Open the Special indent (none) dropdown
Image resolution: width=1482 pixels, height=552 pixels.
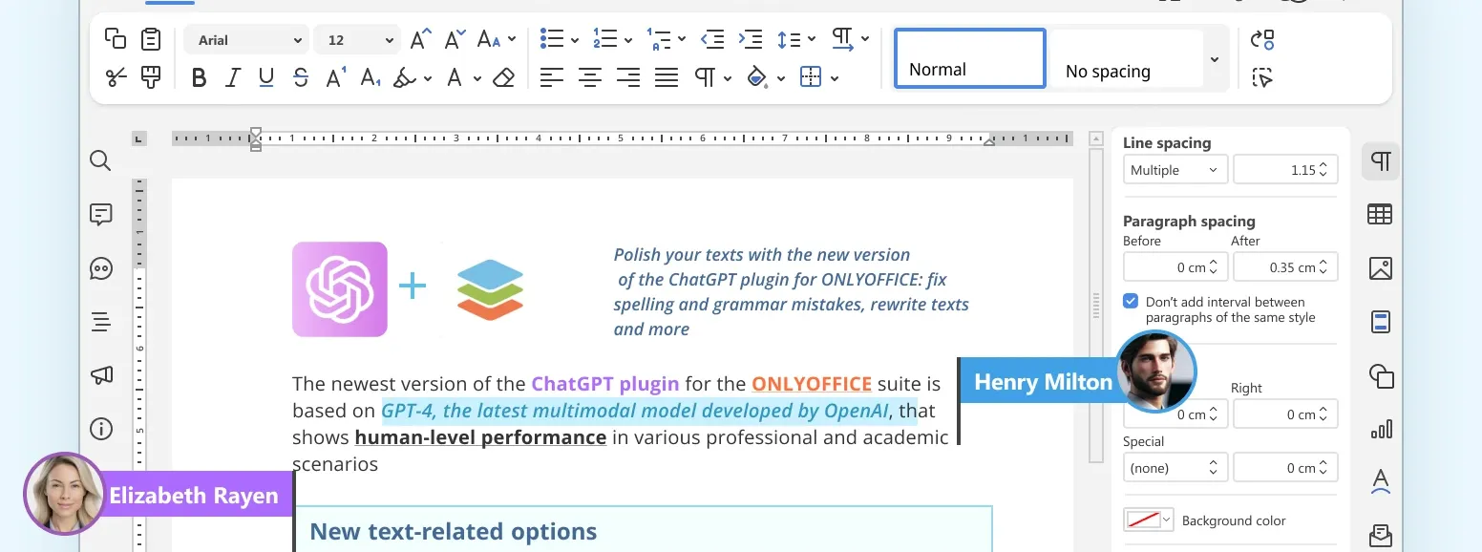1175,468
